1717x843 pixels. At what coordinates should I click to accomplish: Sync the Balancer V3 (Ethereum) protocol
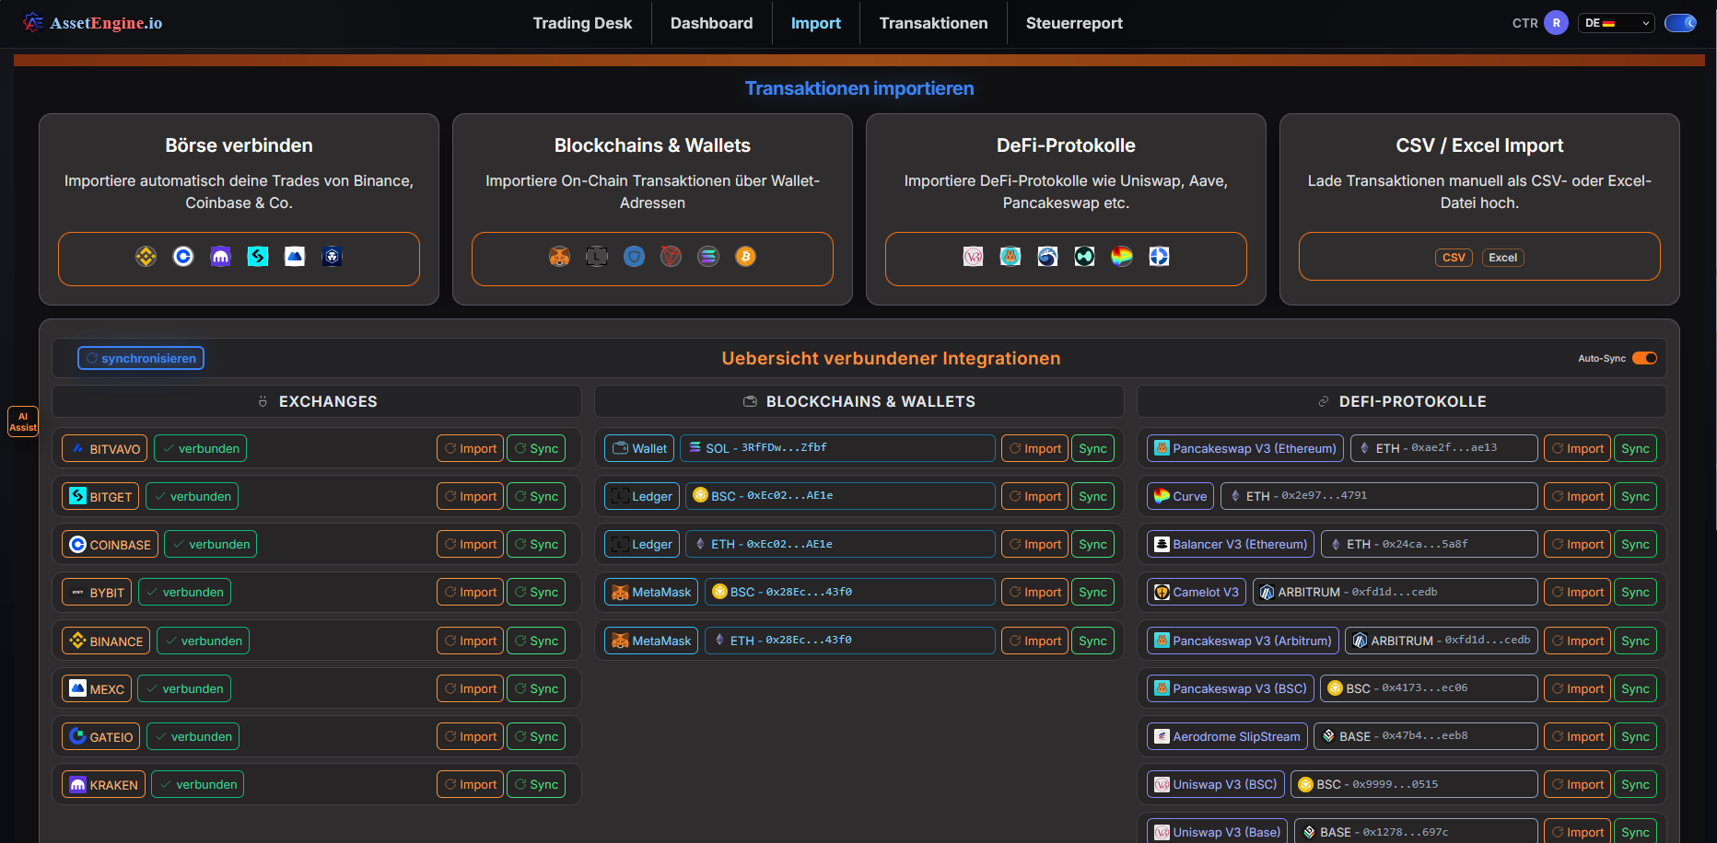tap(1635, 544)
